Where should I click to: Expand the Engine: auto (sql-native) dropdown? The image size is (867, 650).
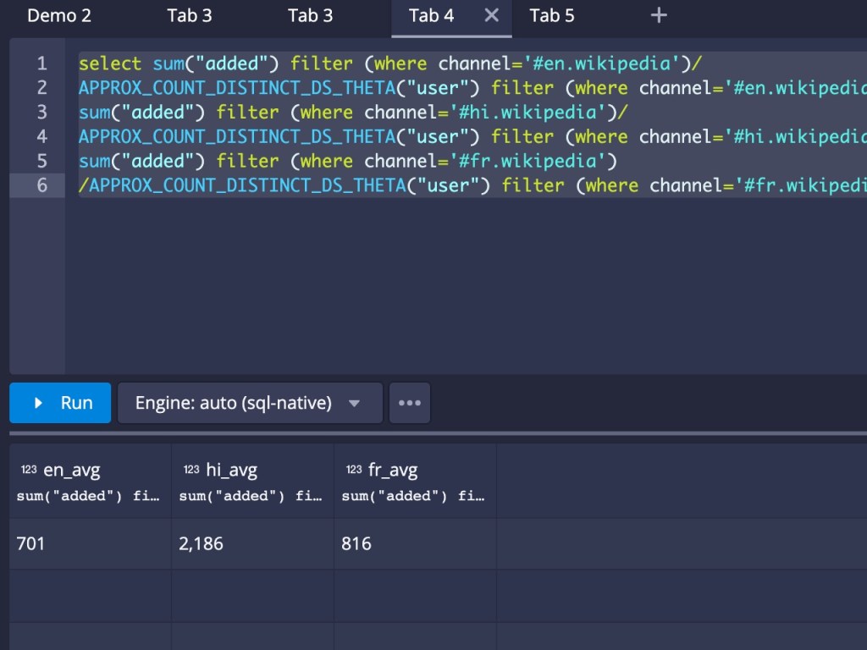coord(250,403)
